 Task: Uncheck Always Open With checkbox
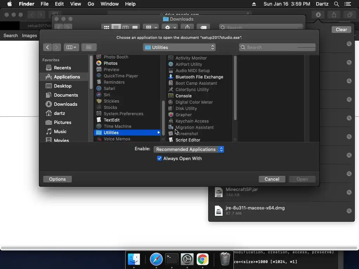[160, 158]
